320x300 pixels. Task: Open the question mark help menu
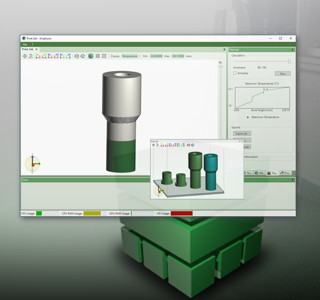[x=32, y=45]
